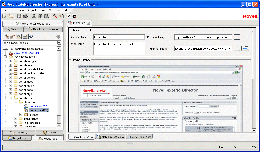
Task: Click the export jar red-arrow icon
Action: tap(13, 36)
